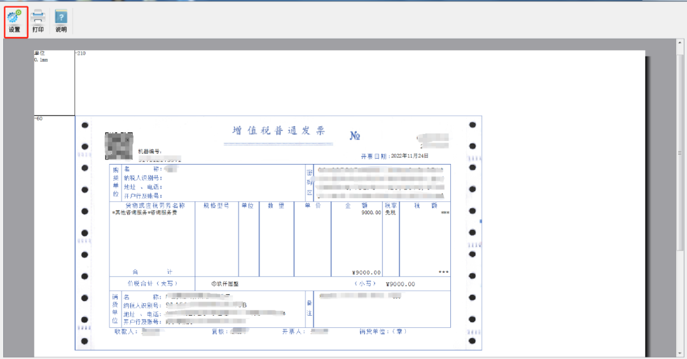
Task: Open the 设置 (Settings) tool
Action: point(14,22)
